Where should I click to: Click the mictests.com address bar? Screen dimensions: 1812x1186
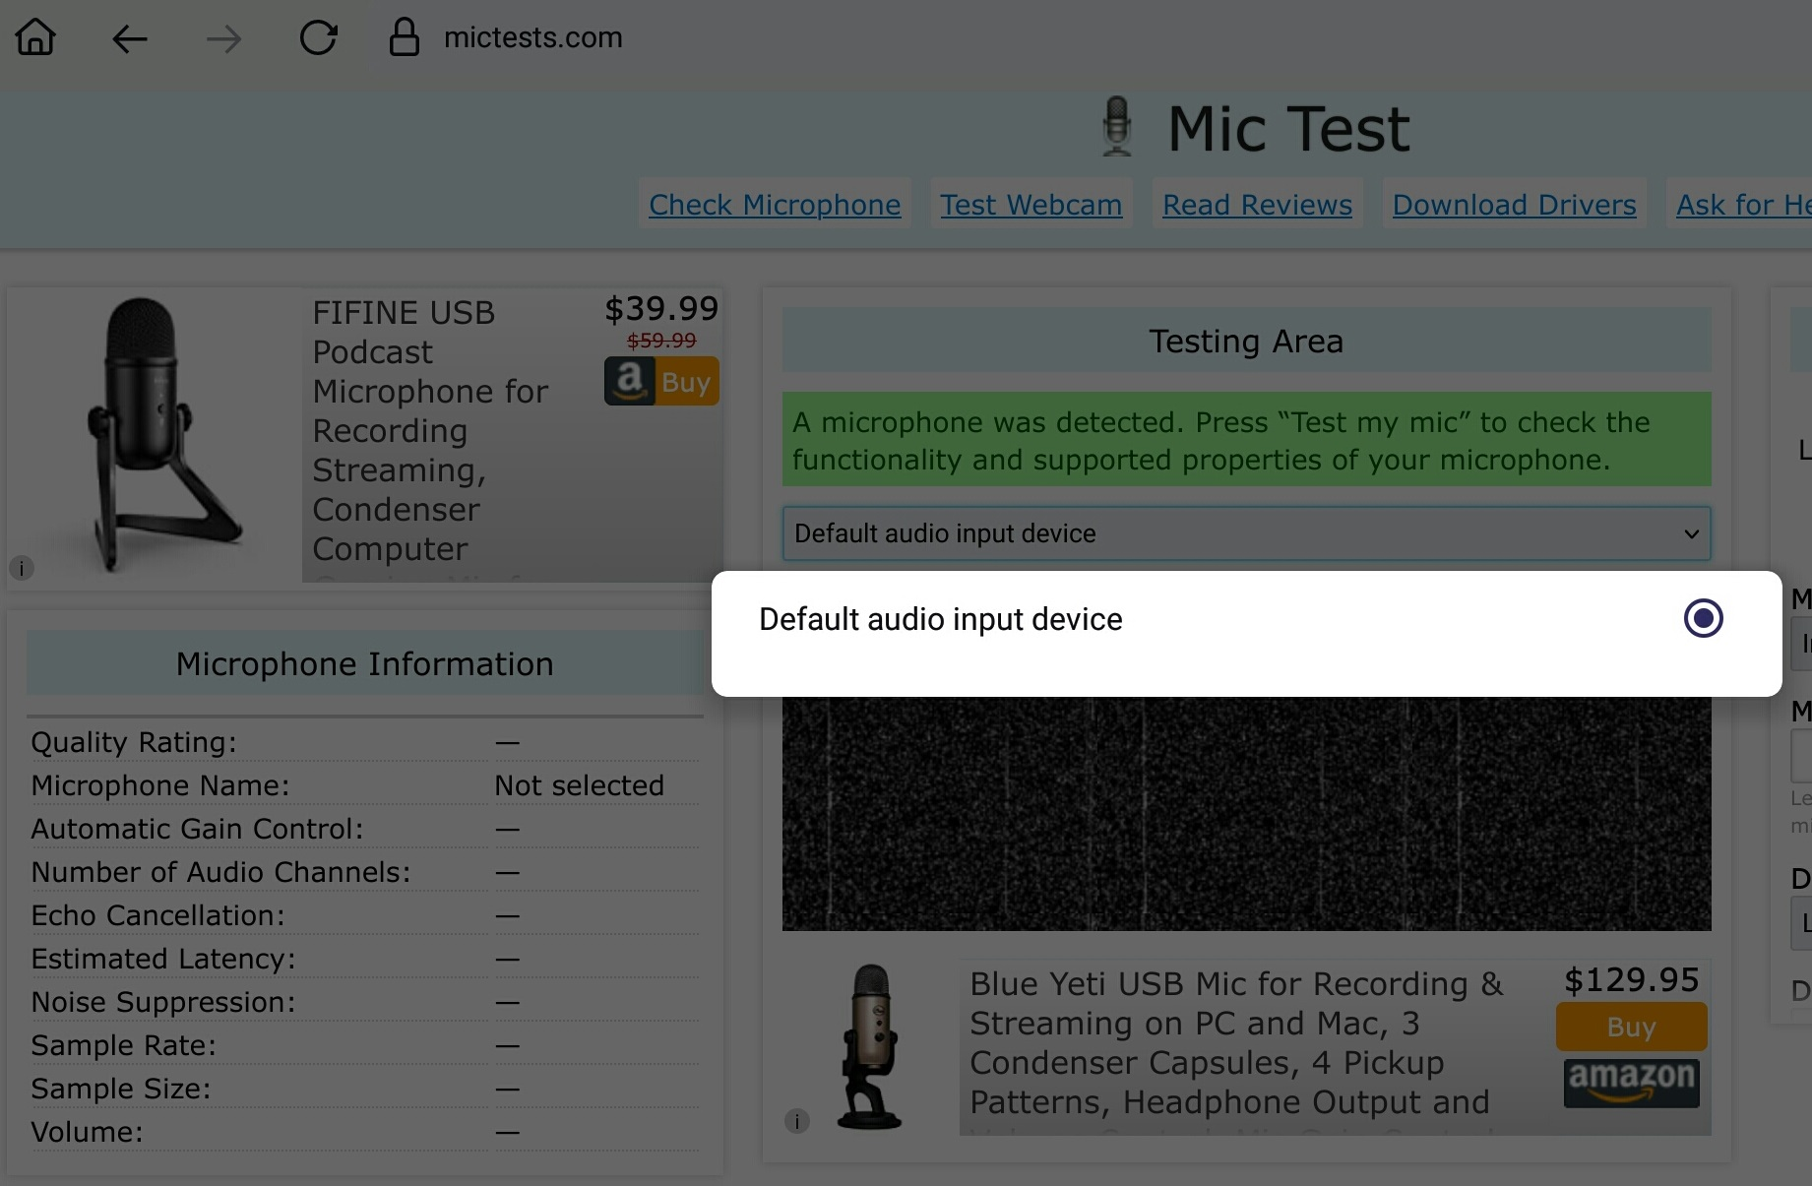(x=532, y=37)
